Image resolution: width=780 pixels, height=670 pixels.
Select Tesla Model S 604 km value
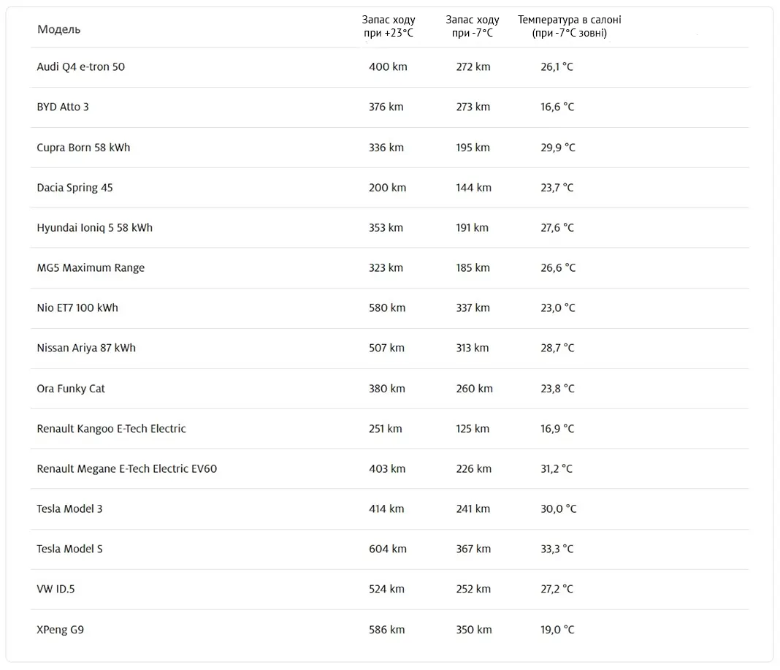[x=388, y=549]
